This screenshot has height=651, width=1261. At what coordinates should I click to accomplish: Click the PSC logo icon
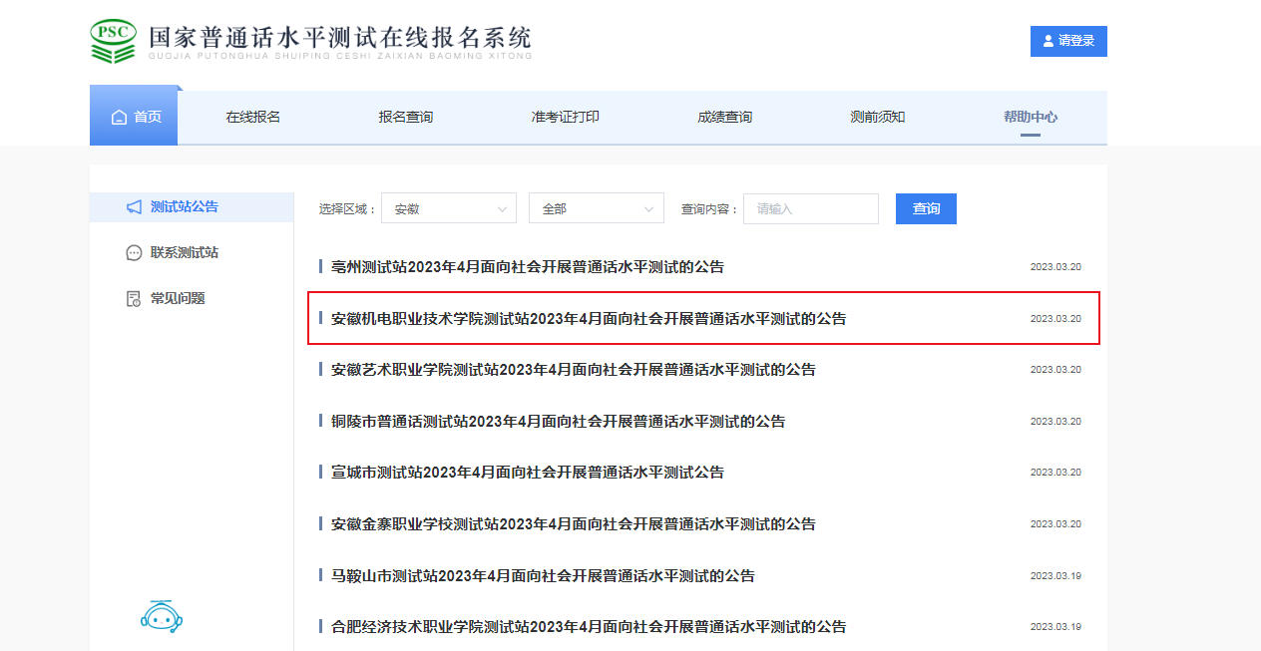tap(114, 41)
